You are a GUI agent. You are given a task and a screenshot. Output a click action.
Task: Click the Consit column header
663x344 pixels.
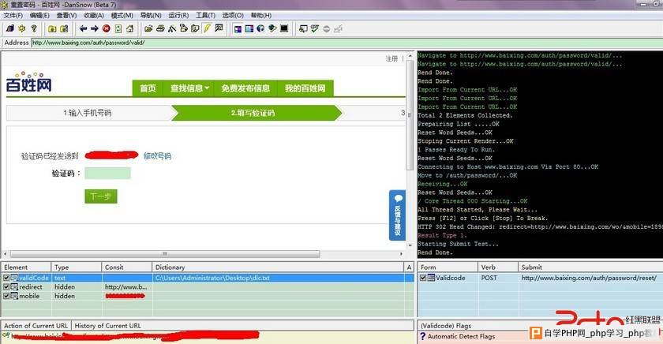pos(127,267)
